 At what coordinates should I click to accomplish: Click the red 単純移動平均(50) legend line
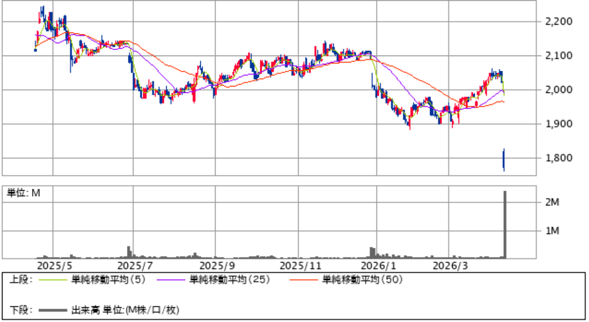click(x=304, y=280)
